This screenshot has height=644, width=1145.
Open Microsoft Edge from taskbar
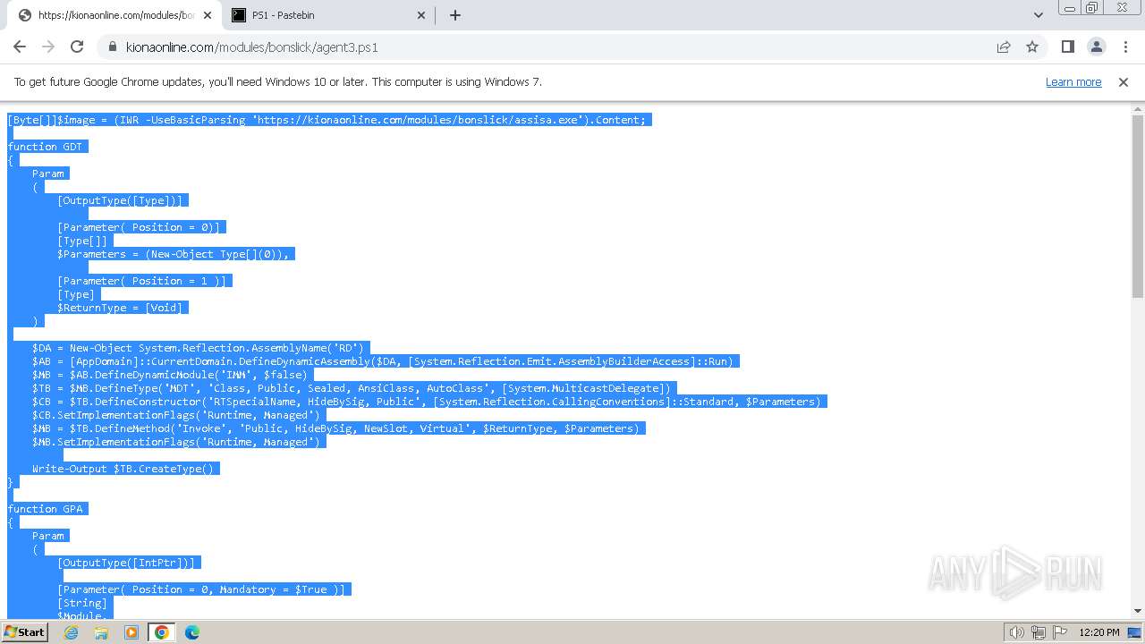(x=192, y=632)
